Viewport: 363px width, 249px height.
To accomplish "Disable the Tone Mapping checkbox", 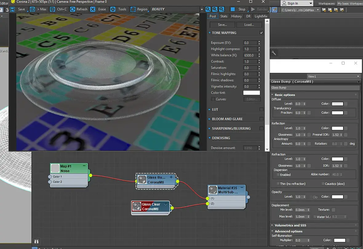I will (261, 33).
